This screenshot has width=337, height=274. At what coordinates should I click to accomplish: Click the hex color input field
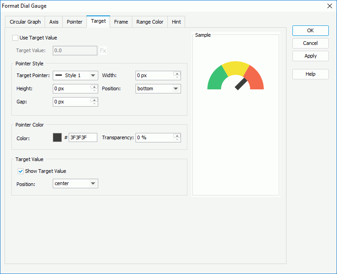coord(83,137)
